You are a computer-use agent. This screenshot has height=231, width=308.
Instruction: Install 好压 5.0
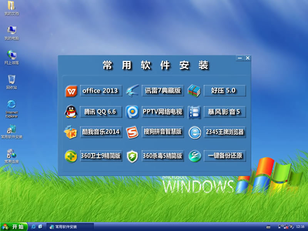(x=225, y=90)
